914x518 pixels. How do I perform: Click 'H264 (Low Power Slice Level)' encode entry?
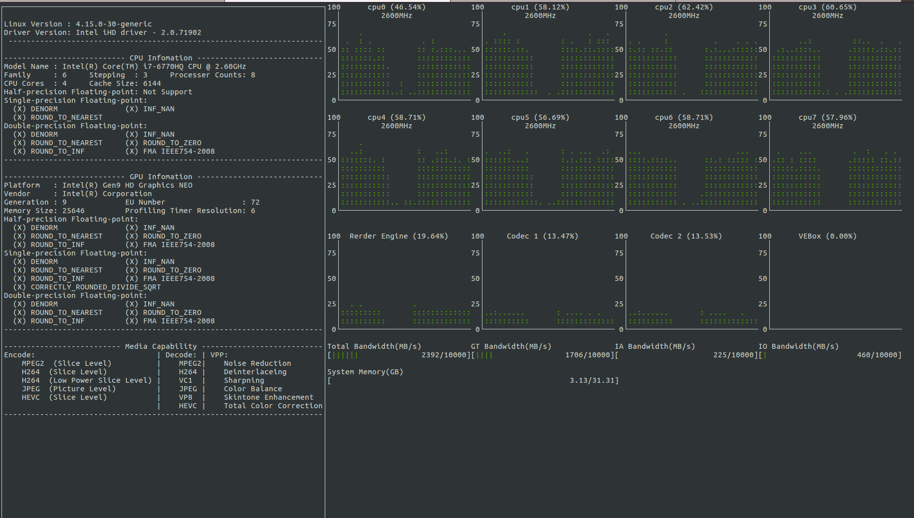(87, 380)
